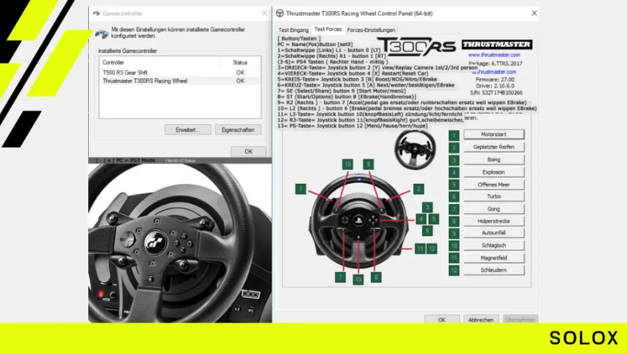Close the Thrustmaster Control Panel window
This screenshot has width=627, height=353.
click(x=534, y=13)
